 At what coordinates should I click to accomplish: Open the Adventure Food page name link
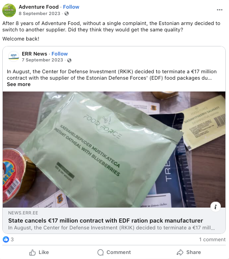coord(39,7)
